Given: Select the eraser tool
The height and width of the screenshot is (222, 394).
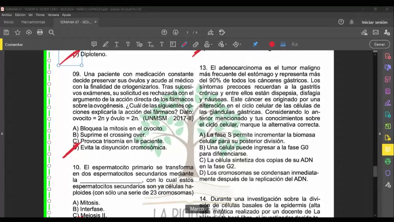Looking at the screenshot, I should tap(195, 44).
